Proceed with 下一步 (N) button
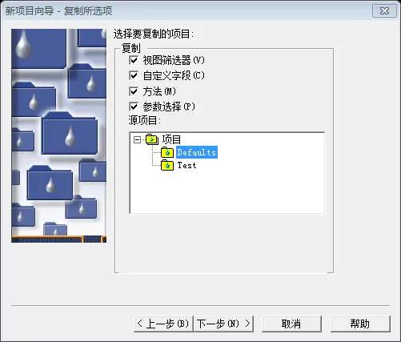The image size is (401, 342). pos(224,324)
